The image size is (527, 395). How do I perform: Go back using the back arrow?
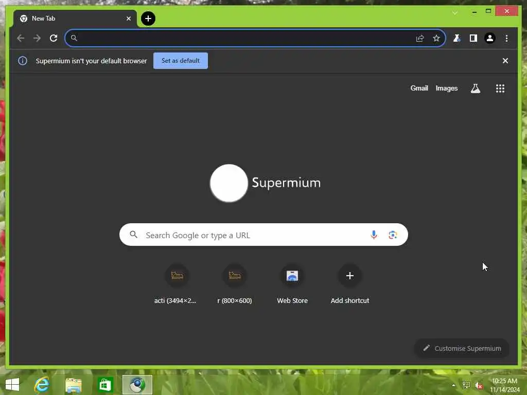21,38
